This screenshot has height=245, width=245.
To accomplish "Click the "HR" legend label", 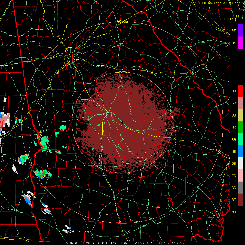I will (234, 127).
